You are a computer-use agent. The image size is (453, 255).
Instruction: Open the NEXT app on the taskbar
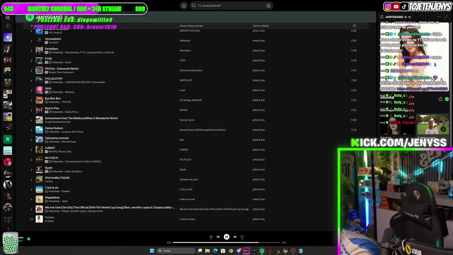click(246, 251)
